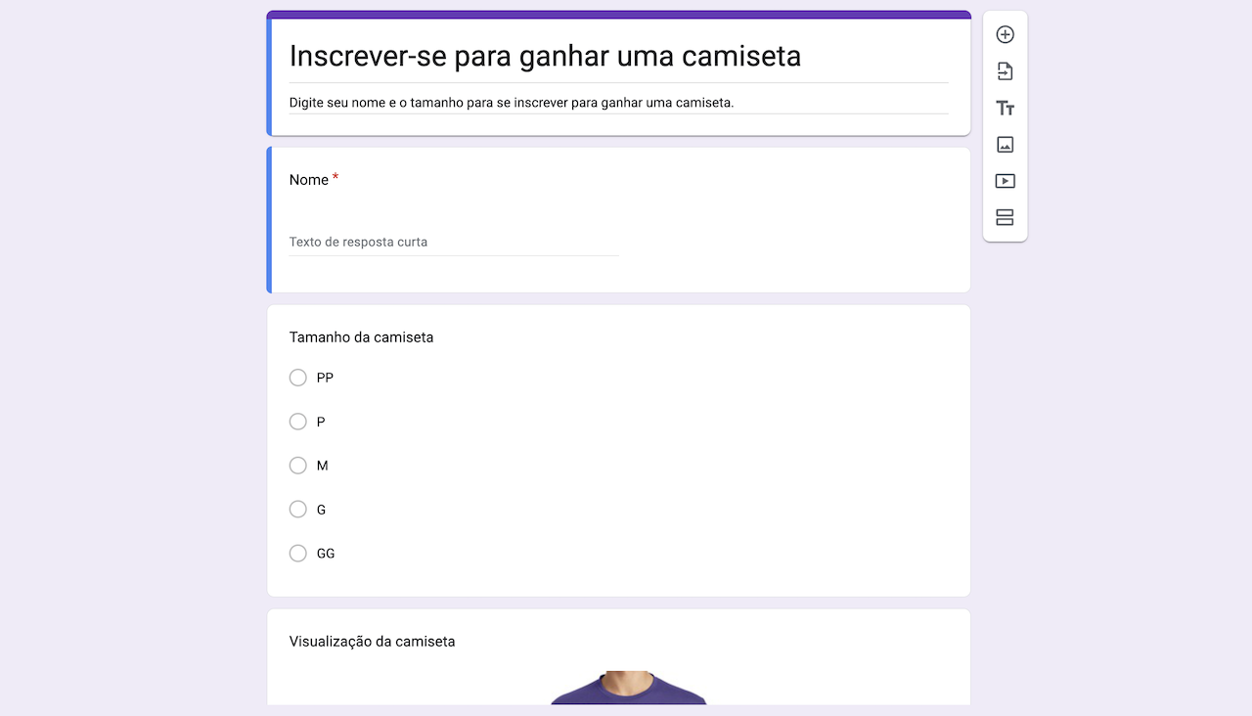
Task: Edit the form description text
Action: click(x=512, y=102)
